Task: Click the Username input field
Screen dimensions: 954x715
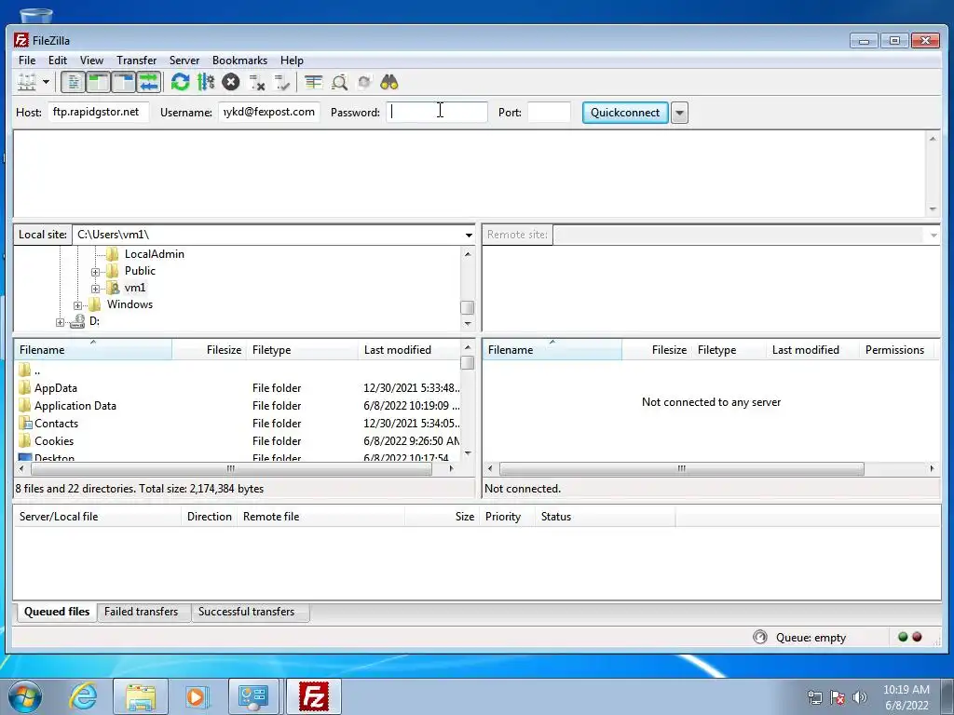Action: [x=269, y=112]
